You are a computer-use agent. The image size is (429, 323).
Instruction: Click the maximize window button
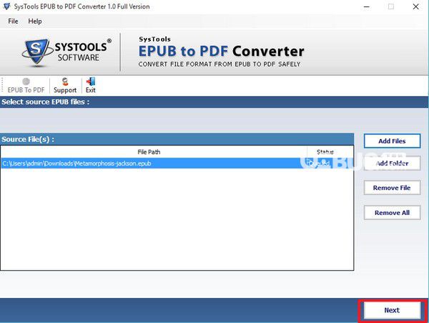pyautogui.click(x=391, y=6)
